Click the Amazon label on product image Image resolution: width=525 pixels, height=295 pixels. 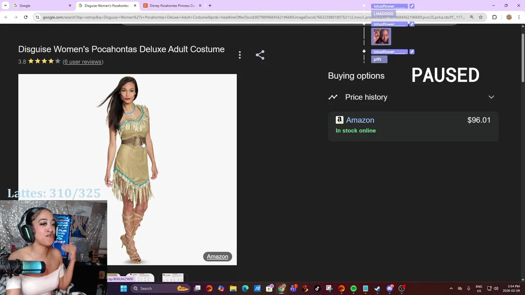click(217, 256)
